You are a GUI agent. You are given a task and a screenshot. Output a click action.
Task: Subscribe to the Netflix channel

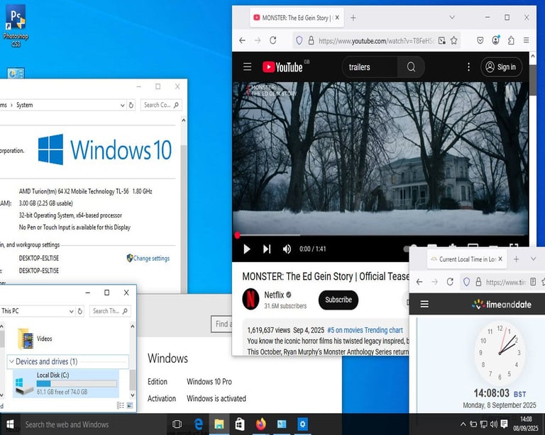(338, 300)
